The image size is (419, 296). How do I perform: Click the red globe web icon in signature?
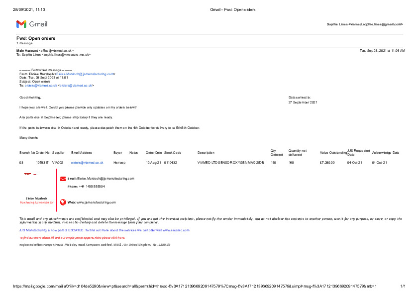point(63,202)
